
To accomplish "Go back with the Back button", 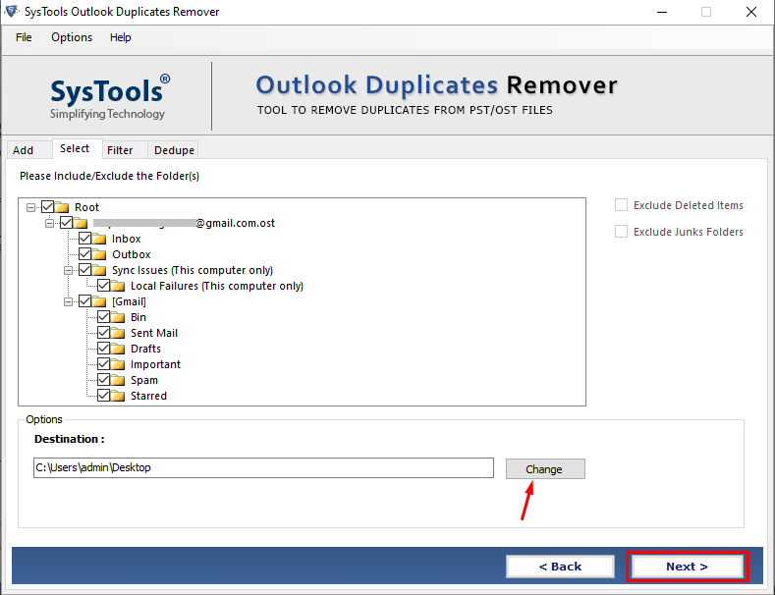I will coord(560,567).
